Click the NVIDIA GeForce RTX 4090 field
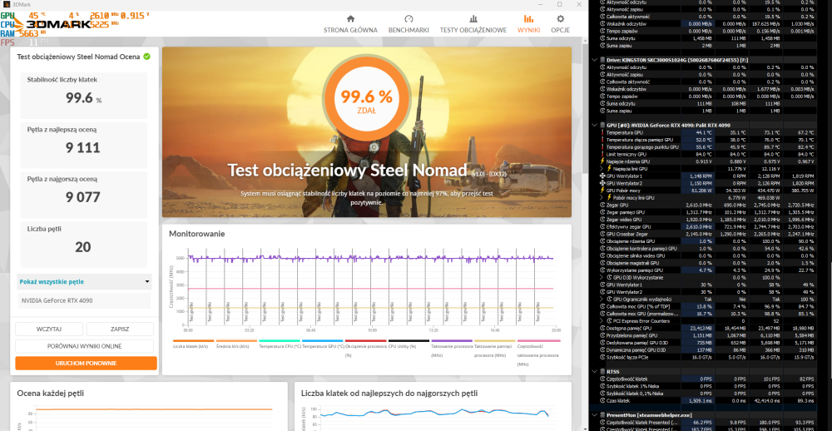 coord(85,300)
